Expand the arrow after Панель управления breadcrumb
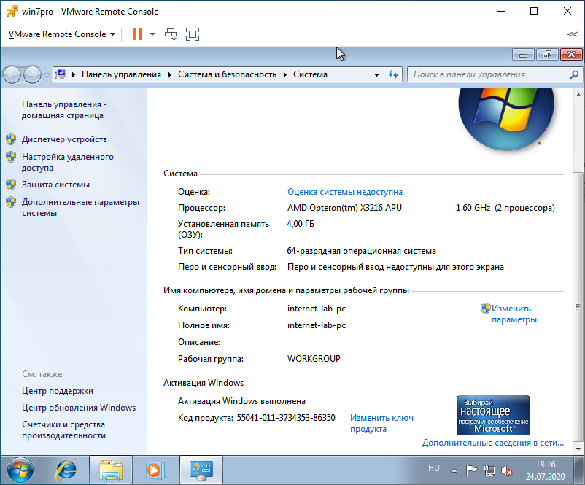585x485 pixels. click(170, 74)
